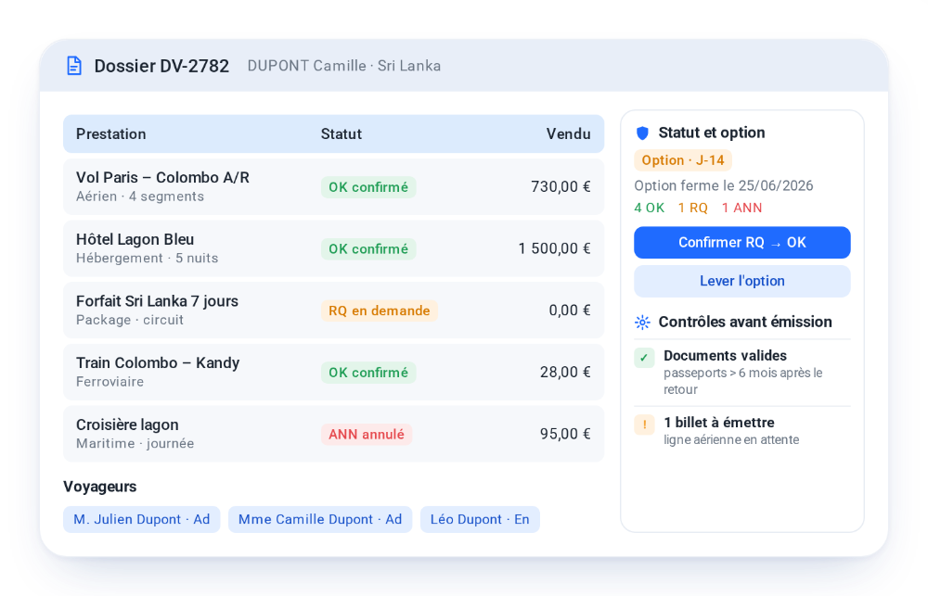Click the Statut column header
Viewport: 928px width, 596px height.
342,134
